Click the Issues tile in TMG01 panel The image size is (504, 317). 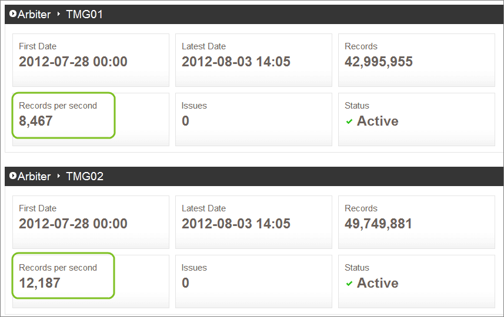[253, 119]
